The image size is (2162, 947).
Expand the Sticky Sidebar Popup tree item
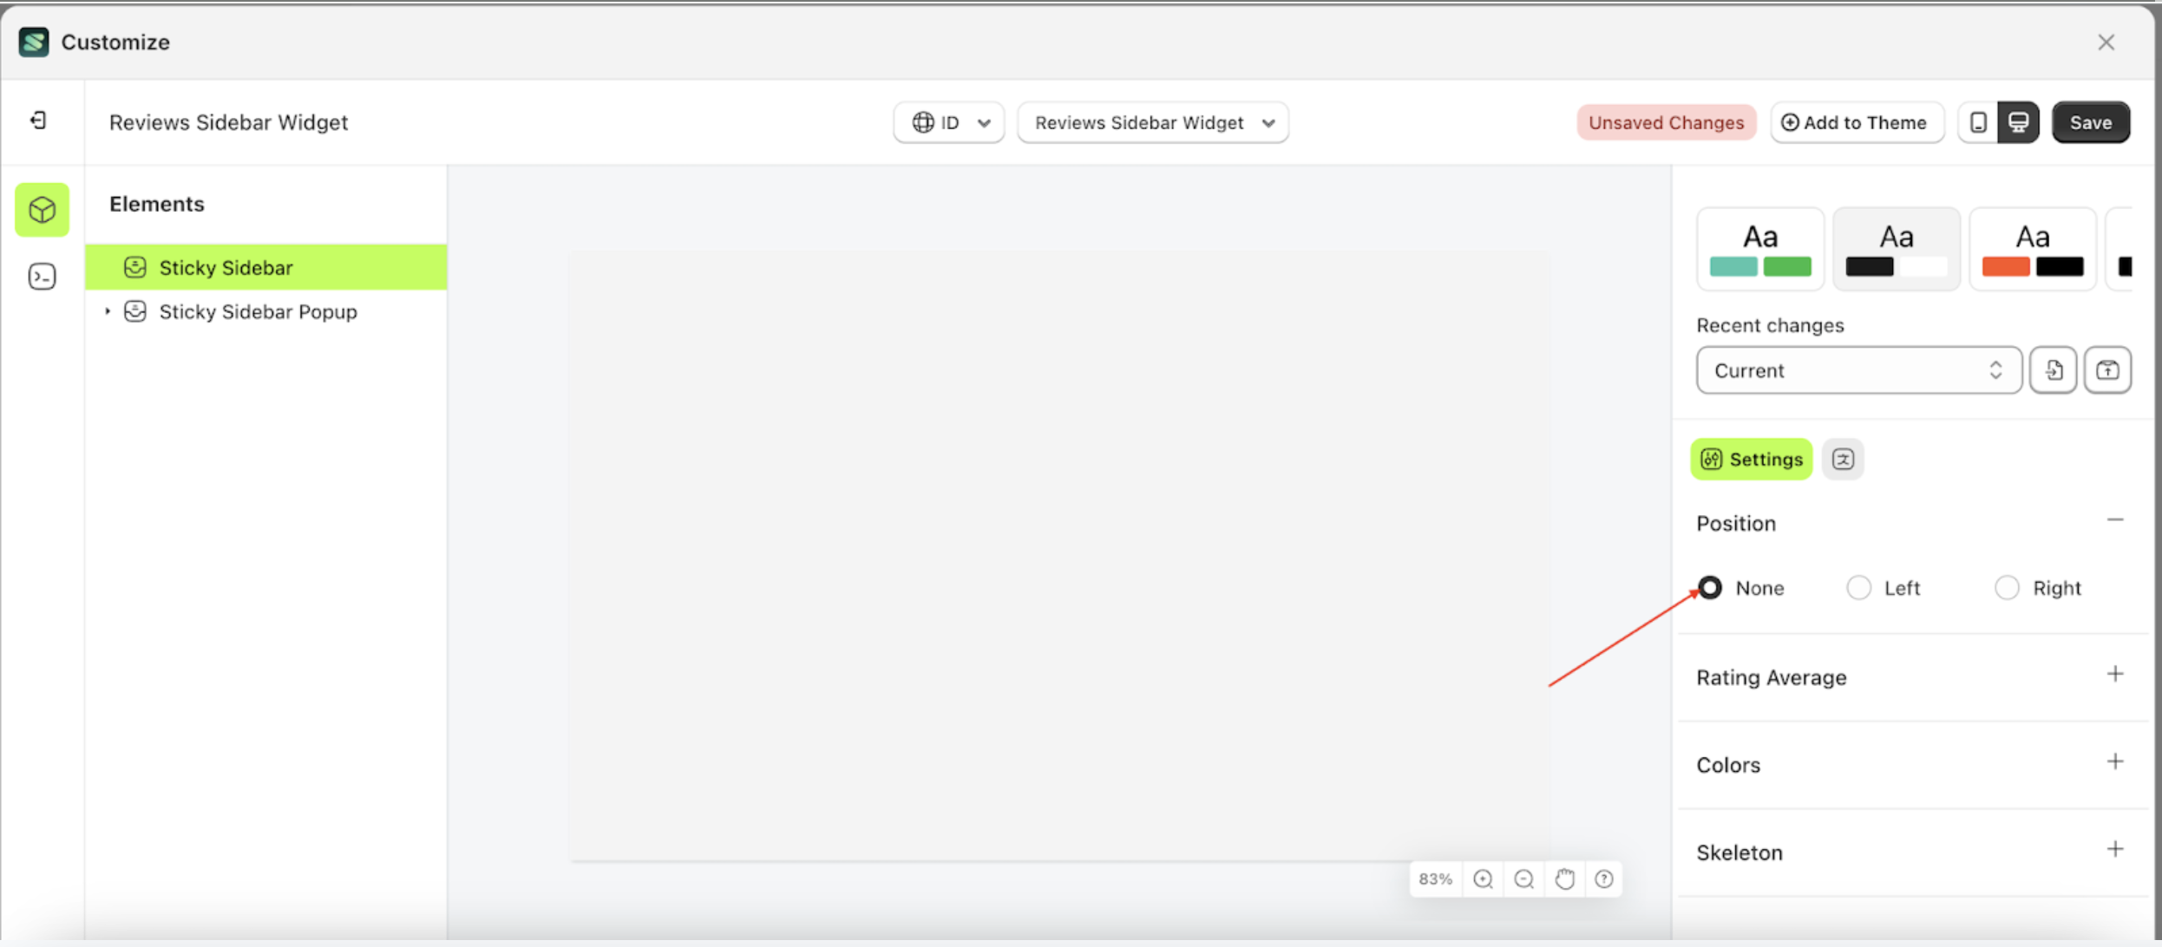108,311
